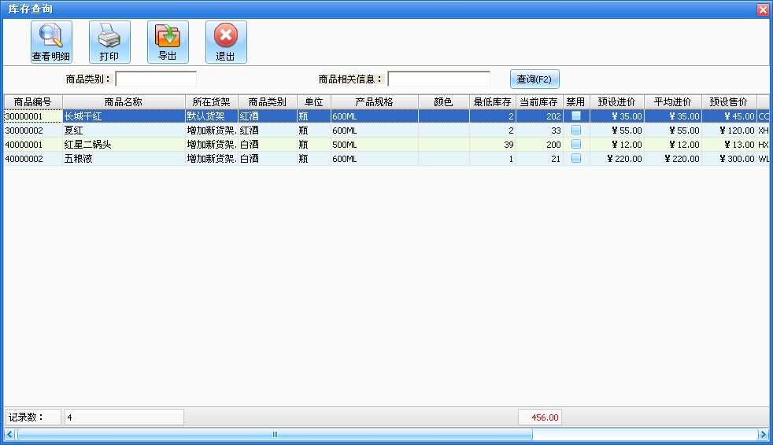Image resolution: width=773 pixels, height=445 pixels.
Task: Sort by 产品规格 column header
Action: coord(375,102)
